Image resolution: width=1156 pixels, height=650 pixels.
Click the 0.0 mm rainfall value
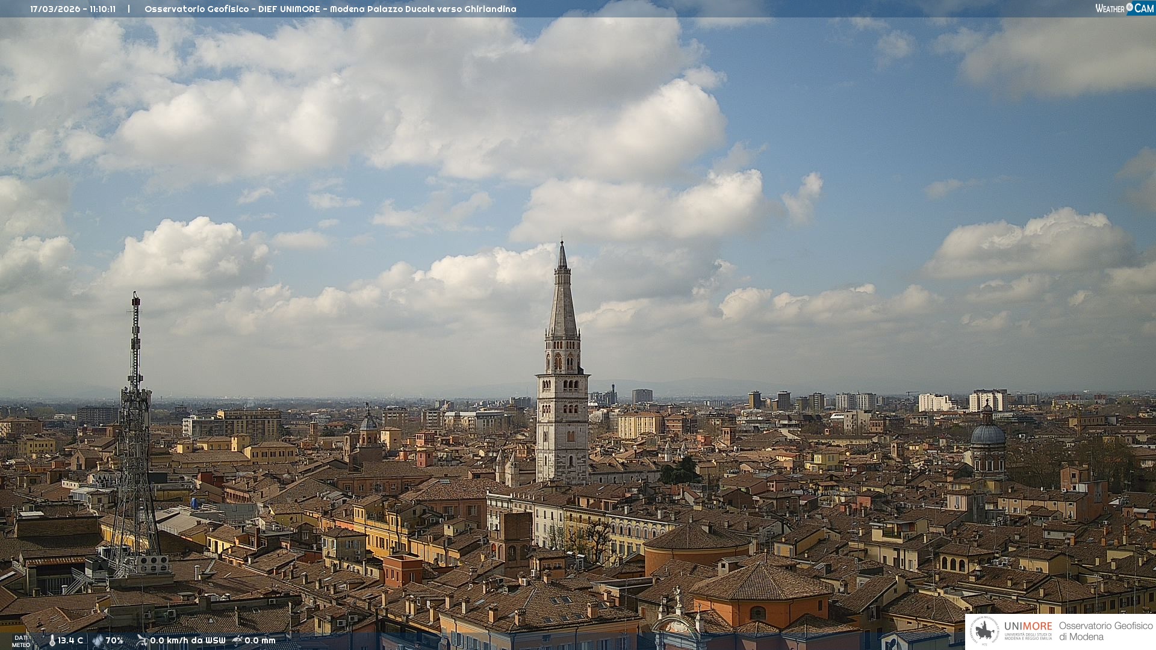tap(259, 641)
